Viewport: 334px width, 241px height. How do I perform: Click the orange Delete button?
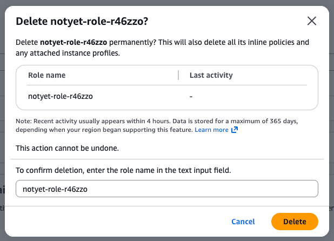click(295, 222)
